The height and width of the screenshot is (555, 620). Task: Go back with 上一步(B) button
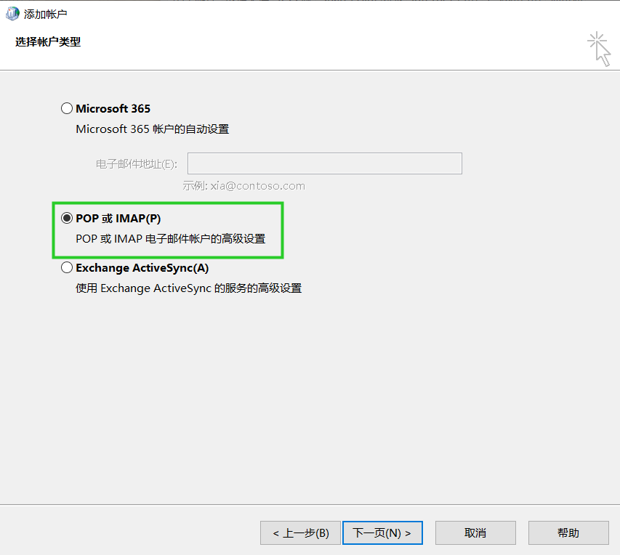(300, 533)
